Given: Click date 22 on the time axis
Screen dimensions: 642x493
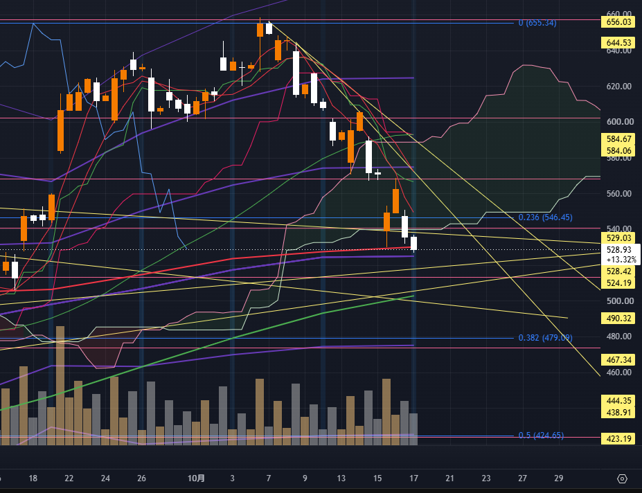Looking at the screenshot, I should click(69, 478).
